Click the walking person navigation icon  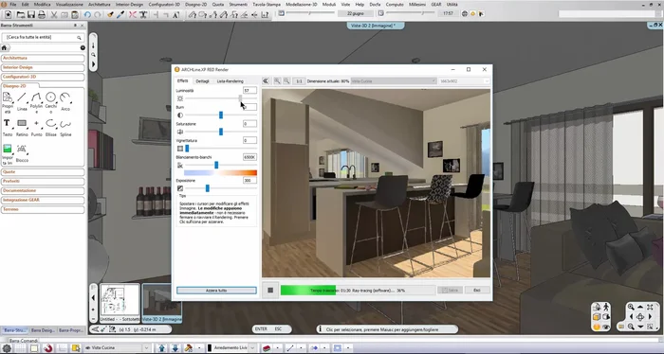pos(606,307)
